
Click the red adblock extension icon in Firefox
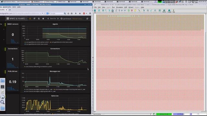(84, 14)
